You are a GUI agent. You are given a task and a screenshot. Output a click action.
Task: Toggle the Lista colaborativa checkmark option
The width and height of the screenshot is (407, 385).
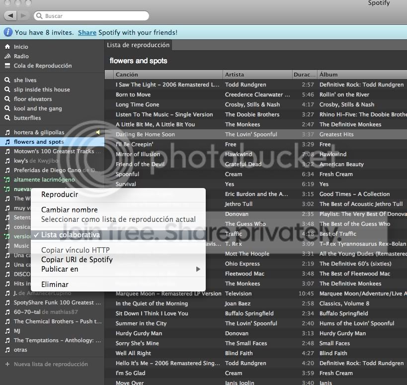[70, 235]
